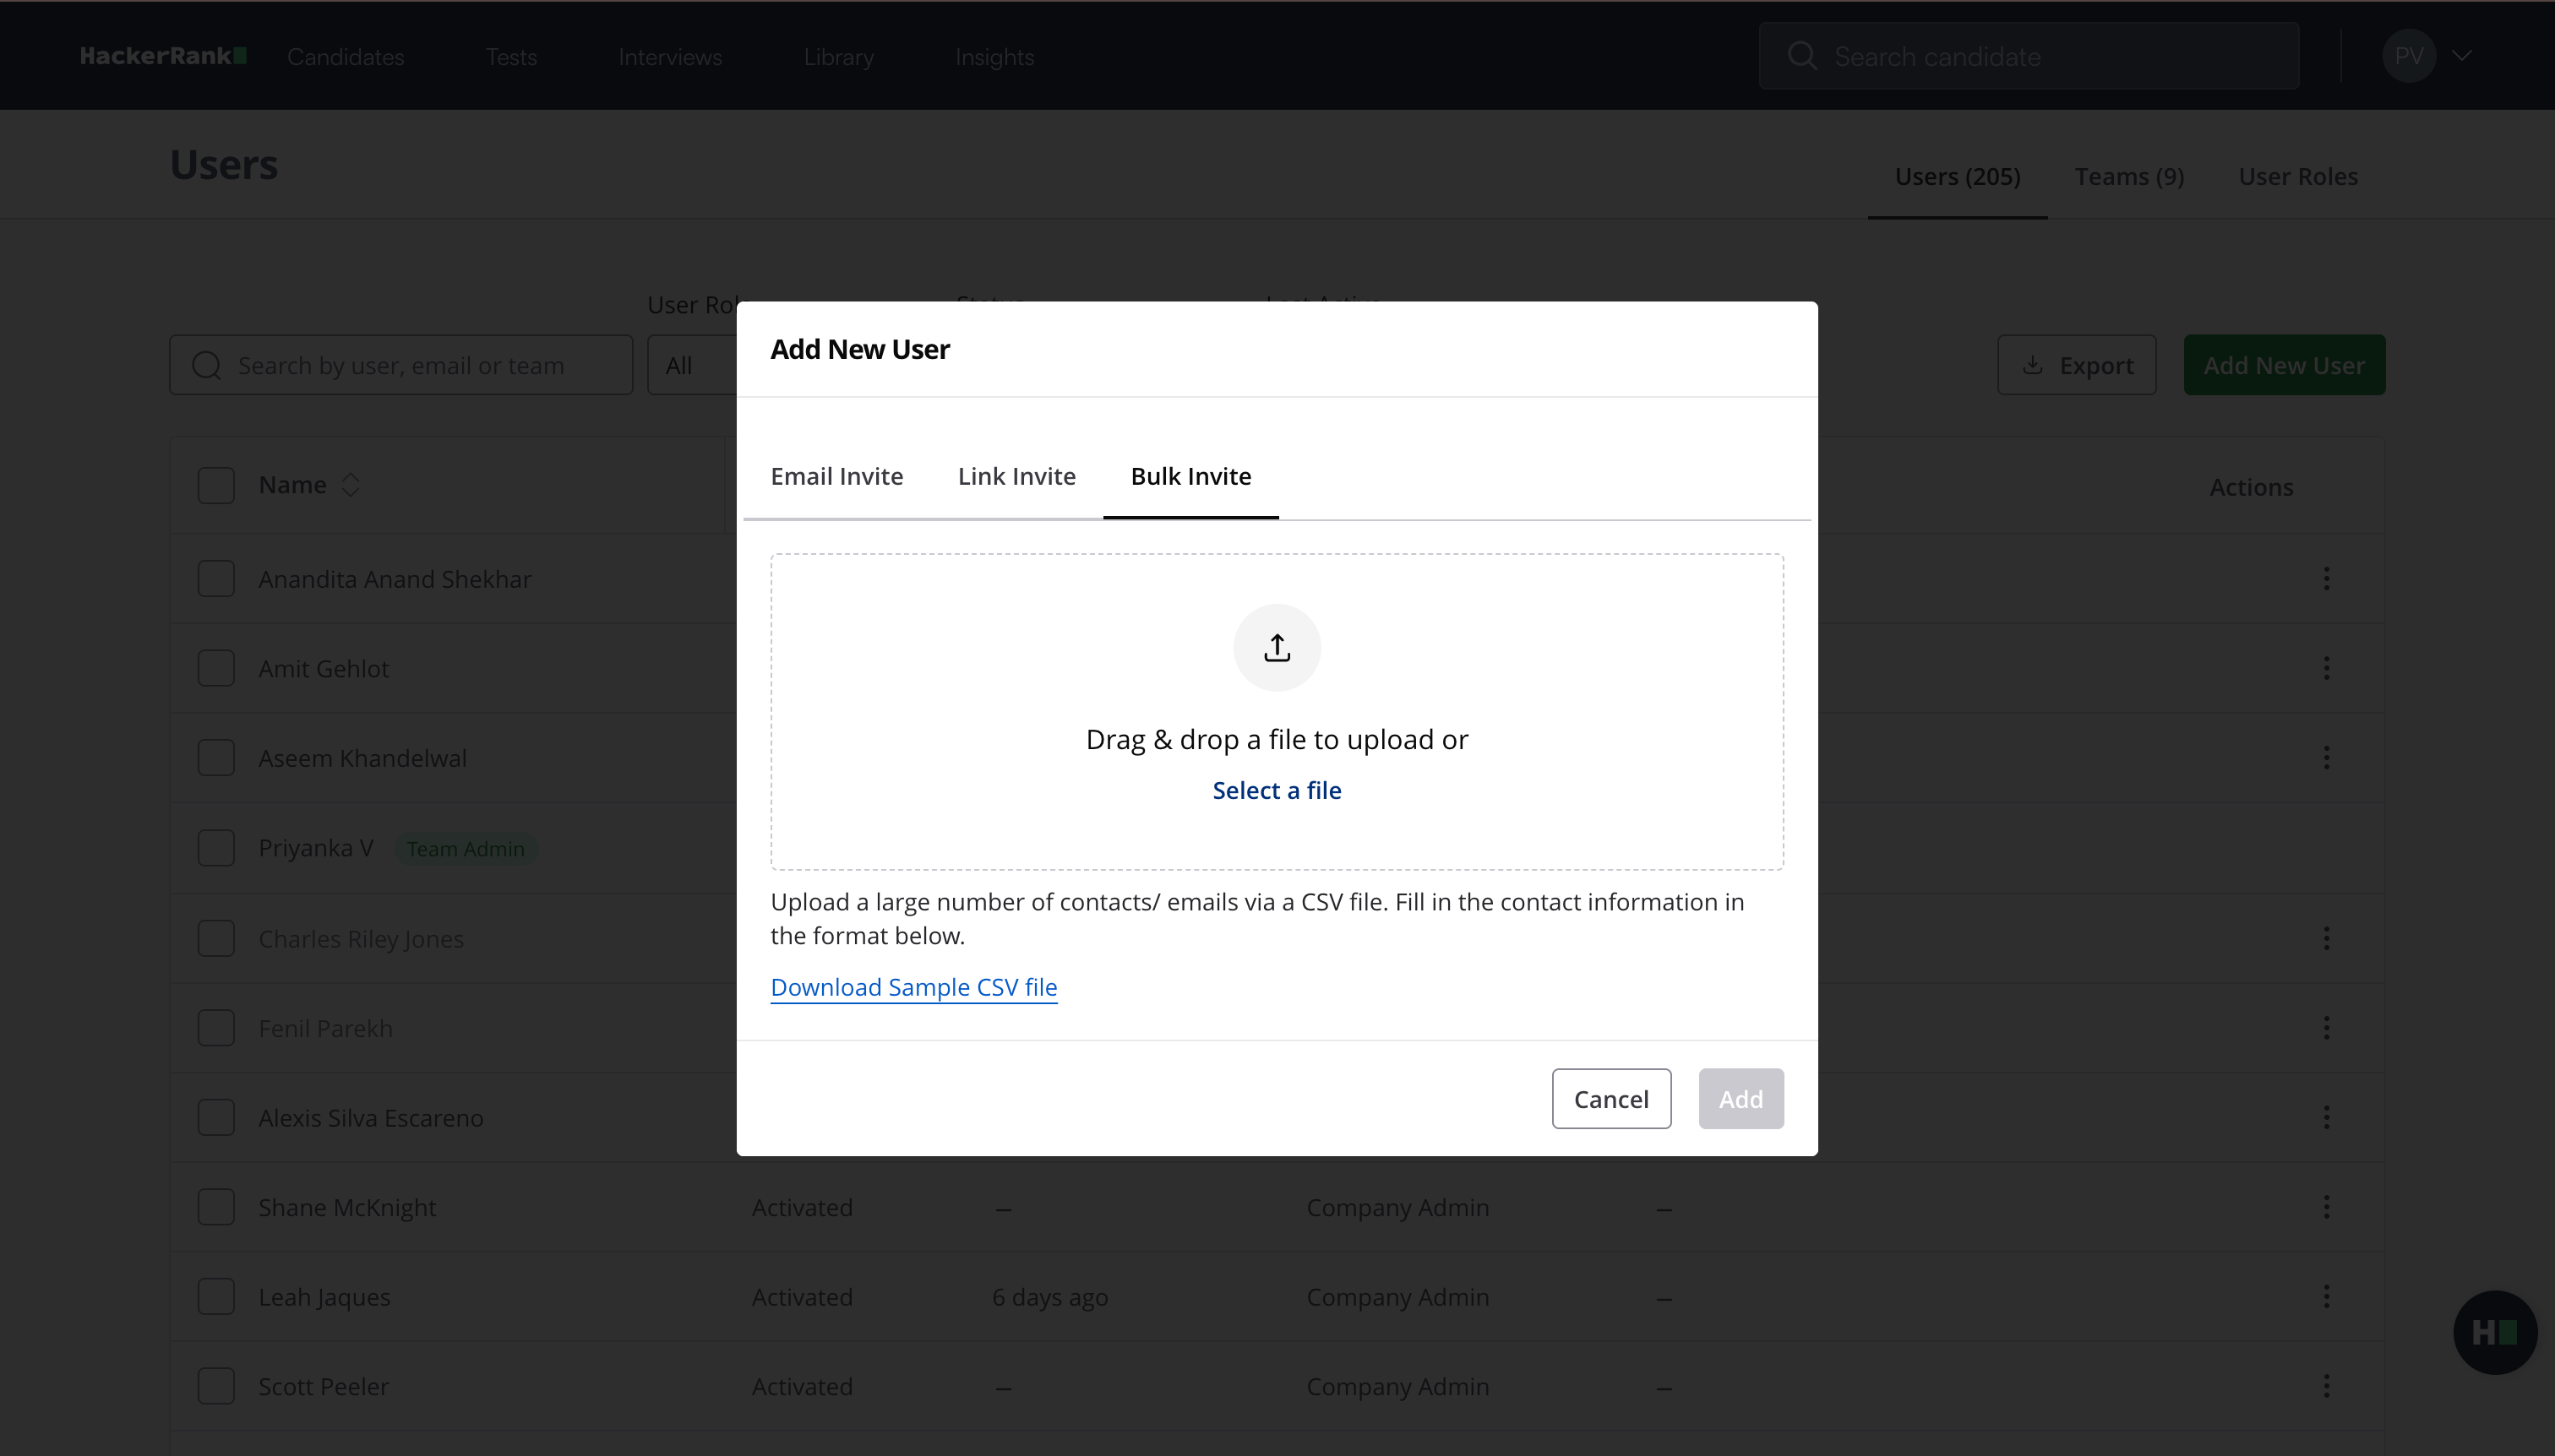Click the search magnifier icon in the top bar
Image resolution: width=2555 pixels, height=1456 pixels.
tap(1801, 56)
